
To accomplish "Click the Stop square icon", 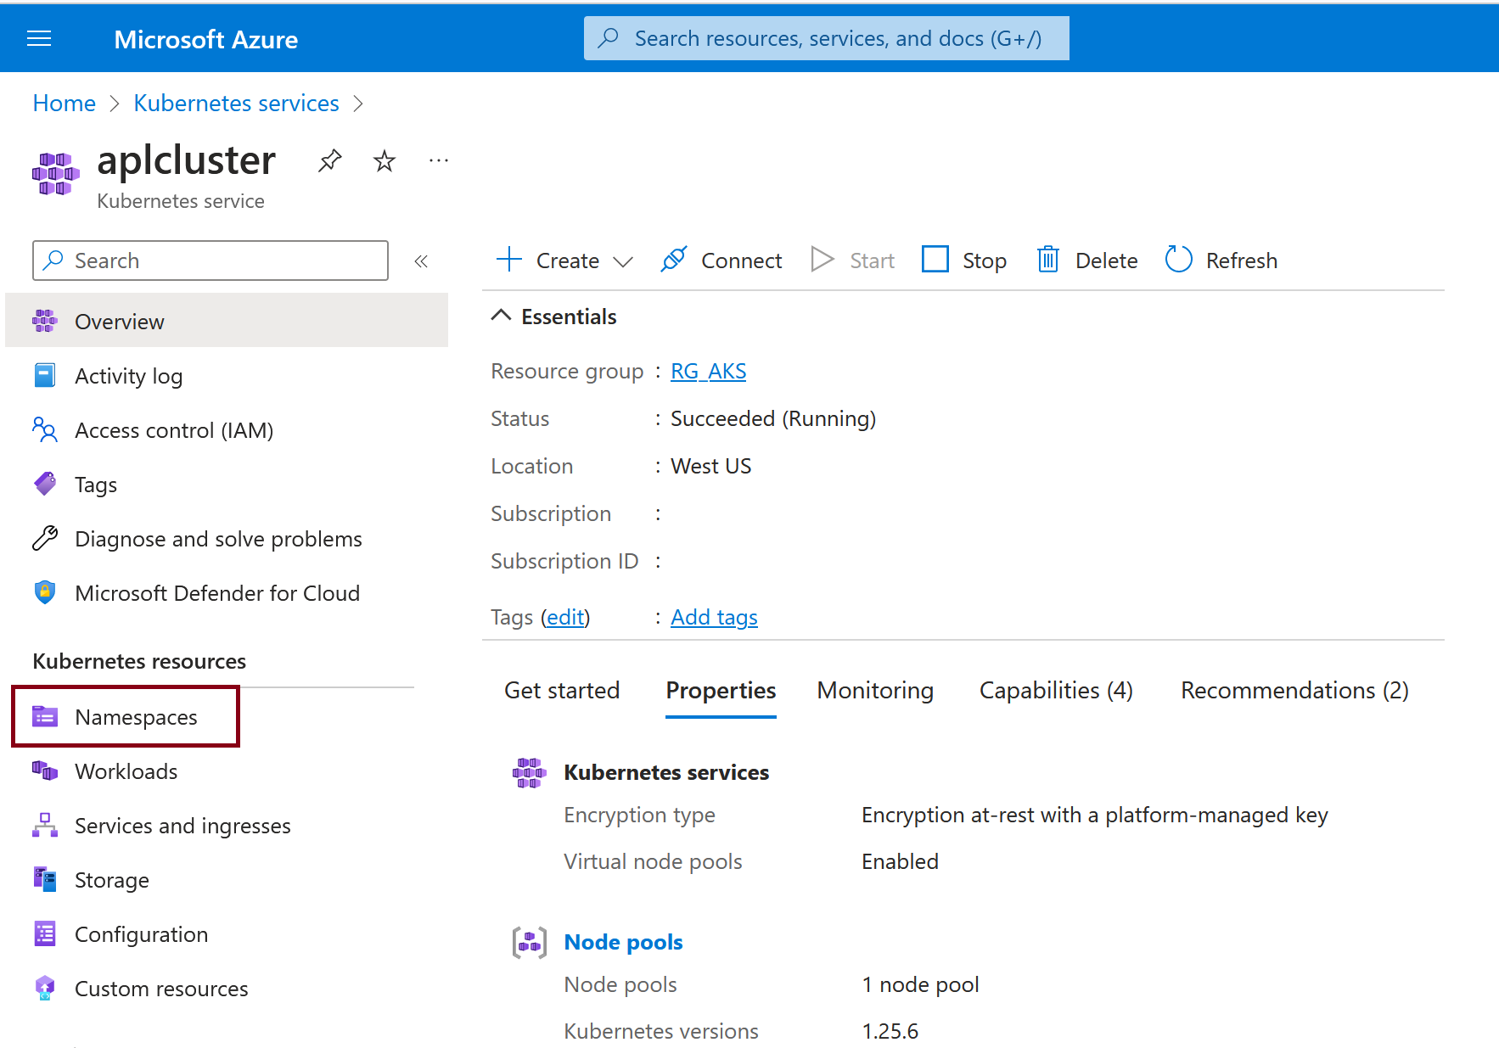I will coord(935,260).
